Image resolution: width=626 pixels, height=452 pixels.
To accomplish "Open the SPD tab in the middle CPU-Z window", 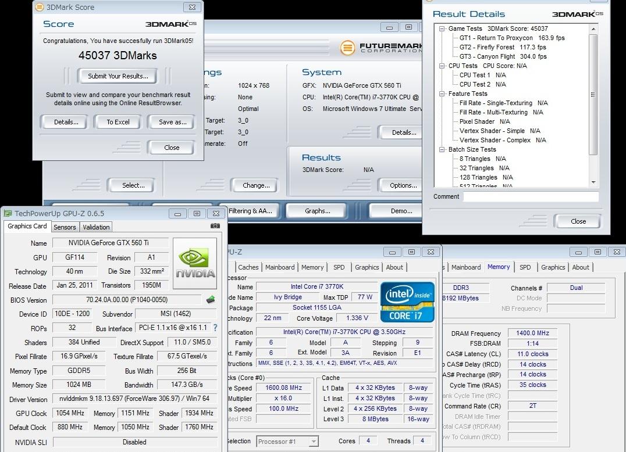I will [x=339, y=267].
